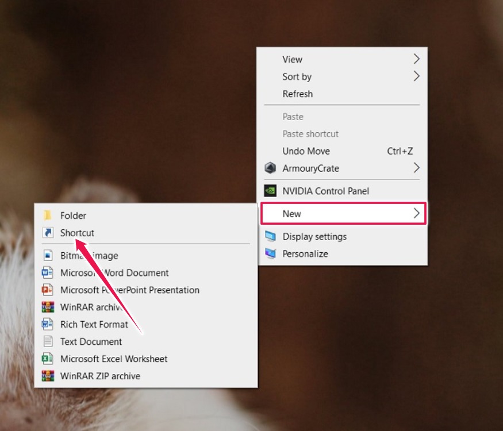
Task: Click the NVIDIA Control Panel icon
Action: click(270, 190)
